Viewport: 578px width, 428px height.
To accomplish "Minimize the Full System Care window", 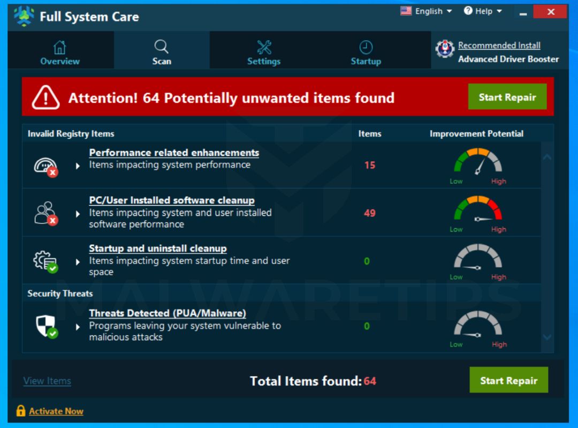I will pyautogui.click(x=523, y=13).
